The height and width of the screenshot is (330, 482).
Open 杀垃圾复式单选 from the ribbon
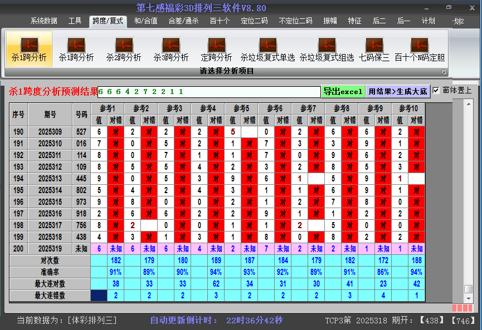(x=267, y=49)
